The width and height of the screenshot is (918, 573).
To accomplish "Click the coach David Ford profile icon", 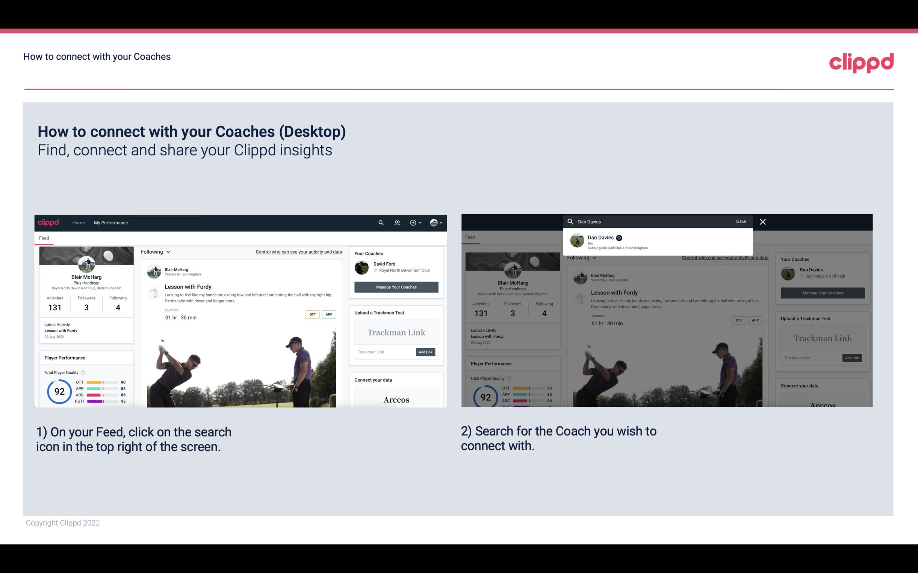I will pos(362,267).
